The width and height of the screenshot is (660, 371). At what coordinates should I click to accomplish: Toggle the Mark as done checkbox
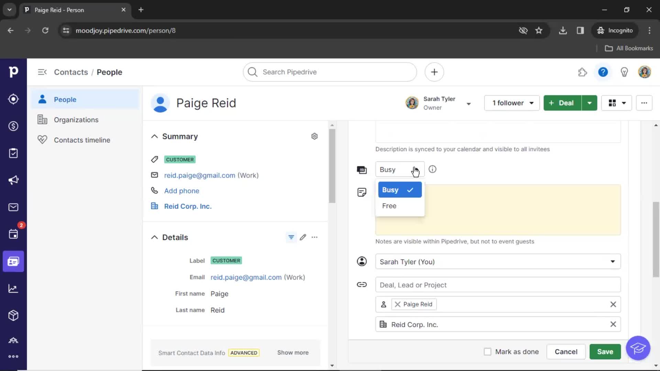487,352
